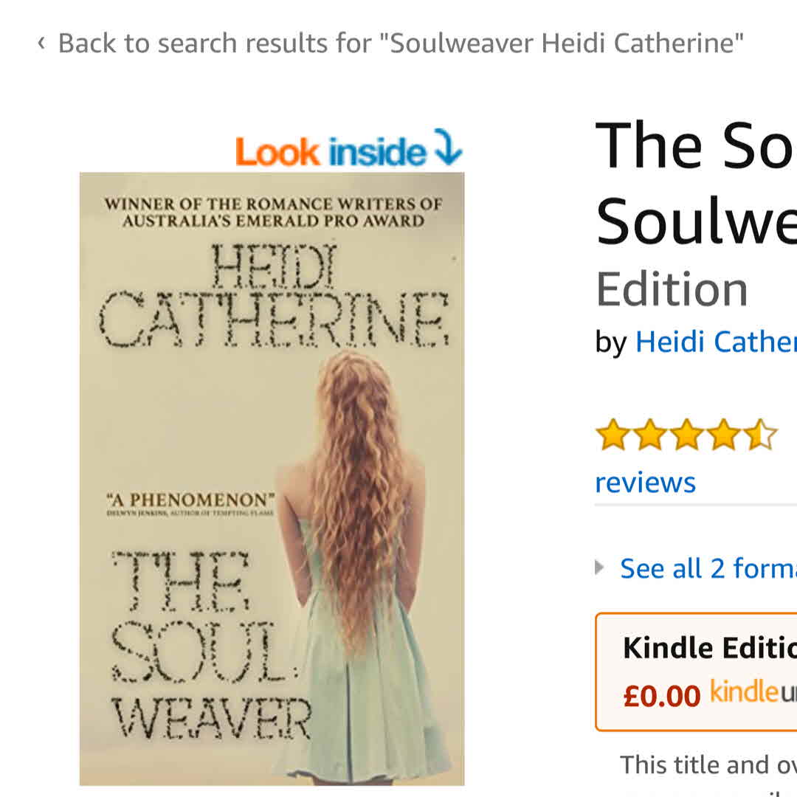The height and width of the screenshot is (797, 797).
Task: Open the customer reviews link
Action: [645, 483]
